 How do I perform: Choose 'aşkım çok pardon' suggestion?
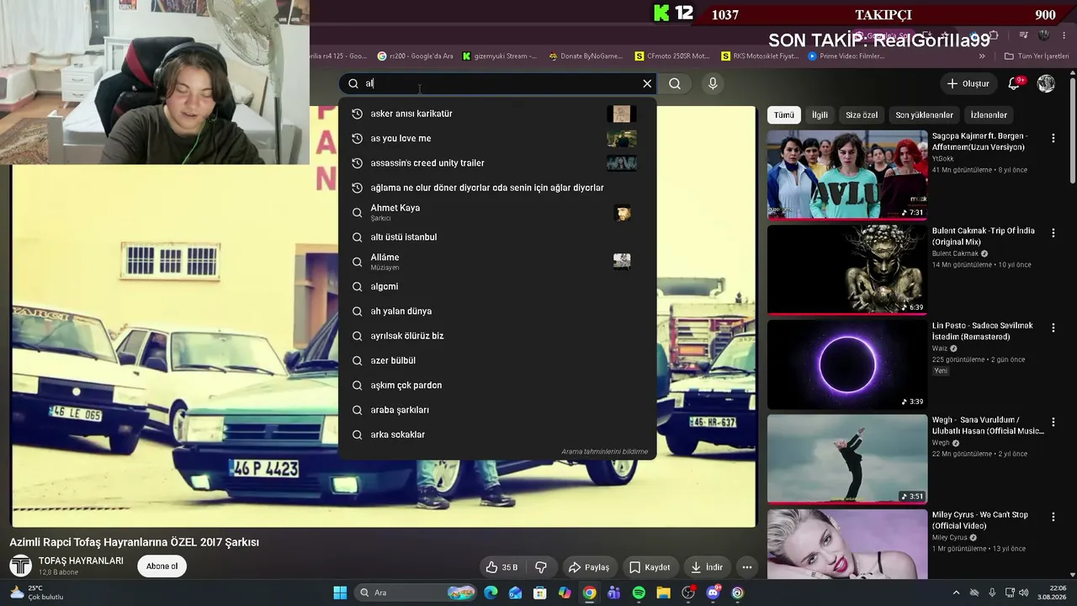tap(497, 385)
